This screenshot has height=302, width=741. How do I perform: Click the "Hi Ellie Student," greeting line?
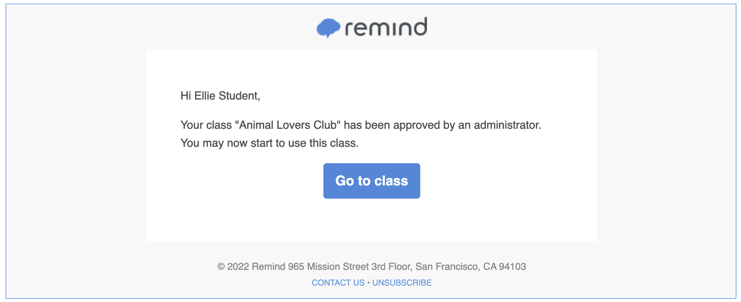point(220,96)
